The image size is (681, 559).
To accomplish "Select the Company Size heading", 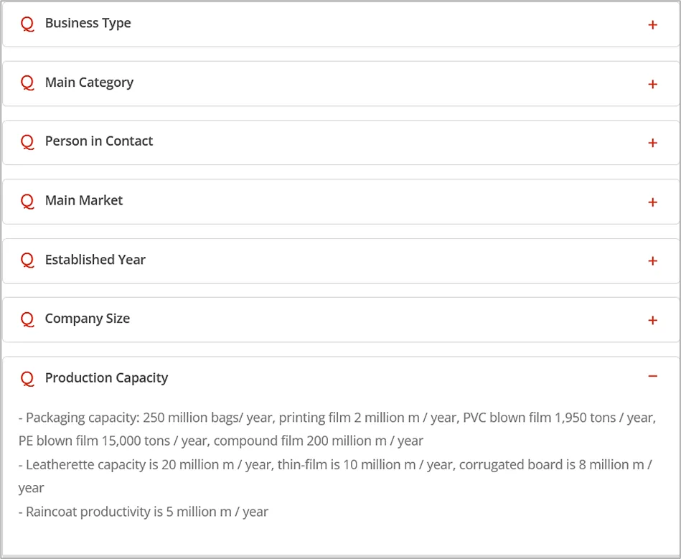I will (x=88, y=319).
